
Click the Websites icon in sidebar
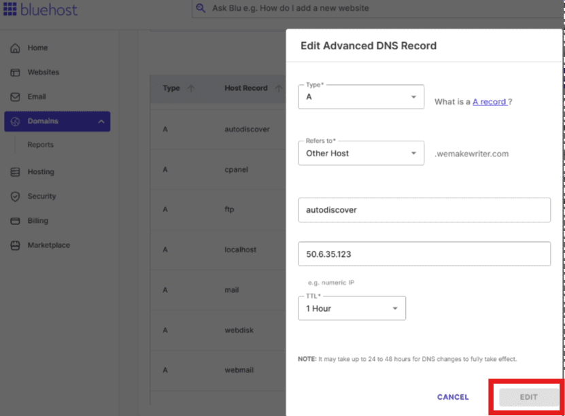15,73
